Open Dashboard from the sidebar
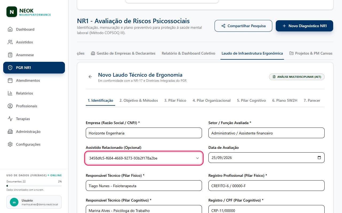Viewport: 342px width, 213px height. point(34,29)
